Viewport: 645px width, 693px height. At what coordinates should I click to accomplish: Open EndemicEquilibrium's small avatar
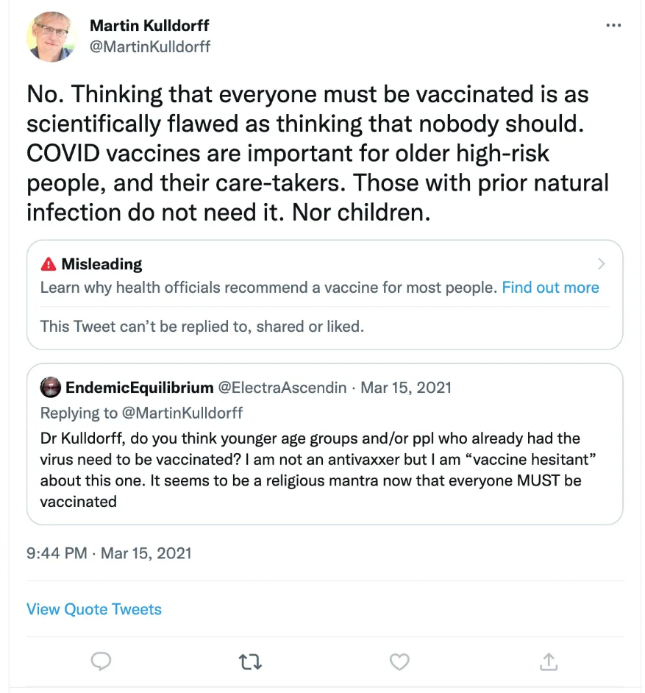50,387
